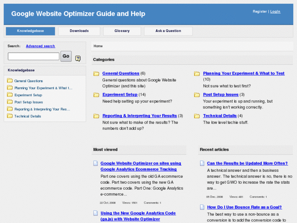Click the site title Google Website Optimizer Guide and Help
This screenshot has height=223, width=297.
click(78, 14)
